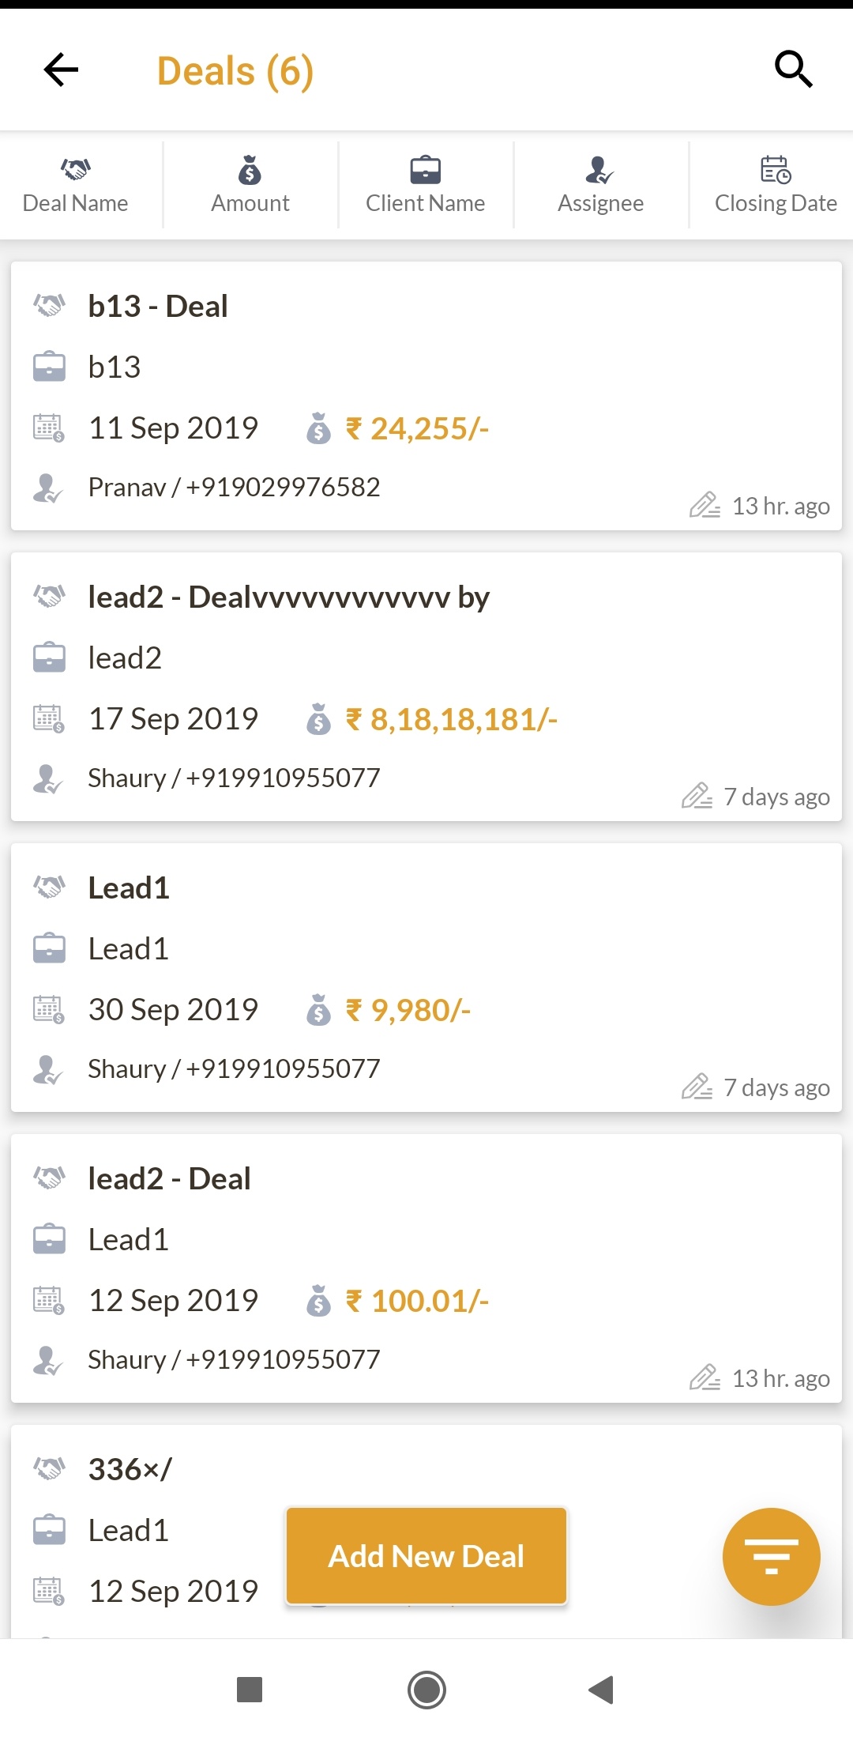Tap edit pencil icon on b13 - Deal

[x=705, y=505]
